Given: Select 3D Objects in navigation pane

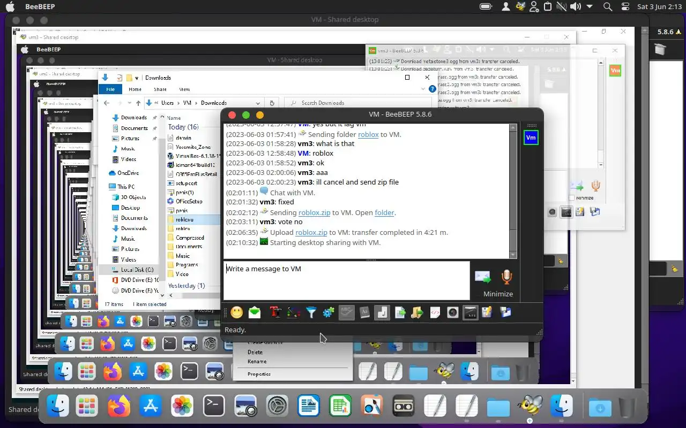Looking at the screenshot, I should pyautogui.click(x=133, y=197).
